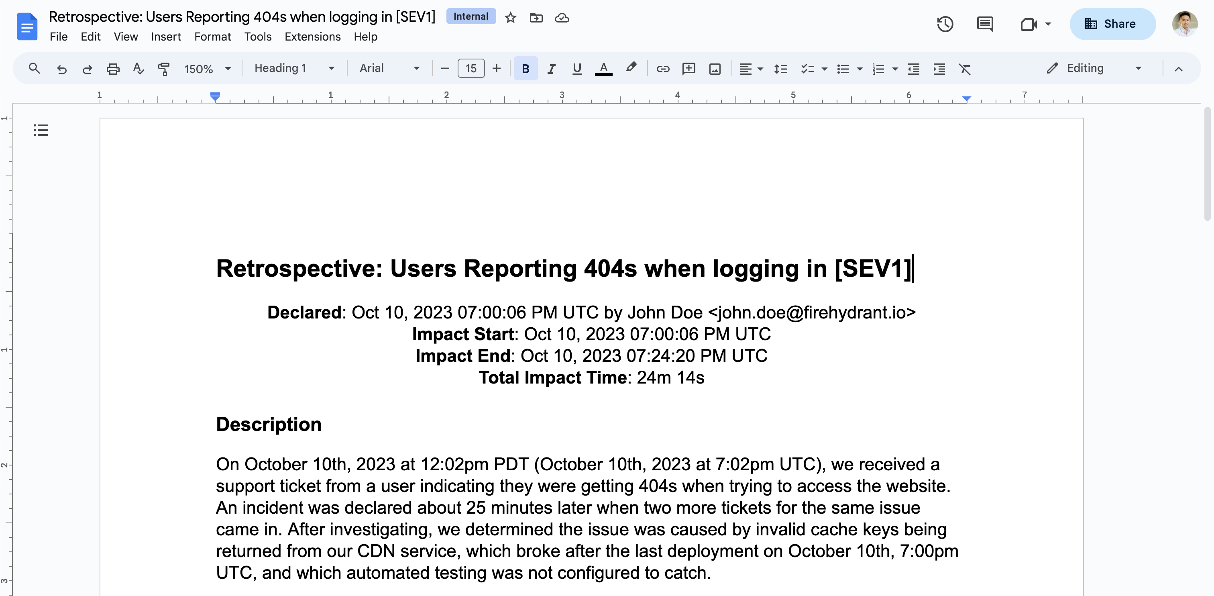Screen dimensions: 1214x596
Task: Click the bold formatting icon
Action: pos(525,68)
